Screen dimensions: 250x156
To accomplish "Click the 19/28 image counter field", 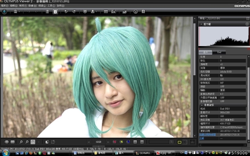I will pyautogui.click(x=98, y=142).
